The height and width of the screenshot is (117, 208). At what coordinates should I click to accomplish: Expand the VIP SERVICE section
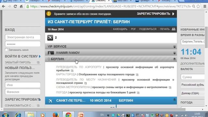click(x=175, y=47)
